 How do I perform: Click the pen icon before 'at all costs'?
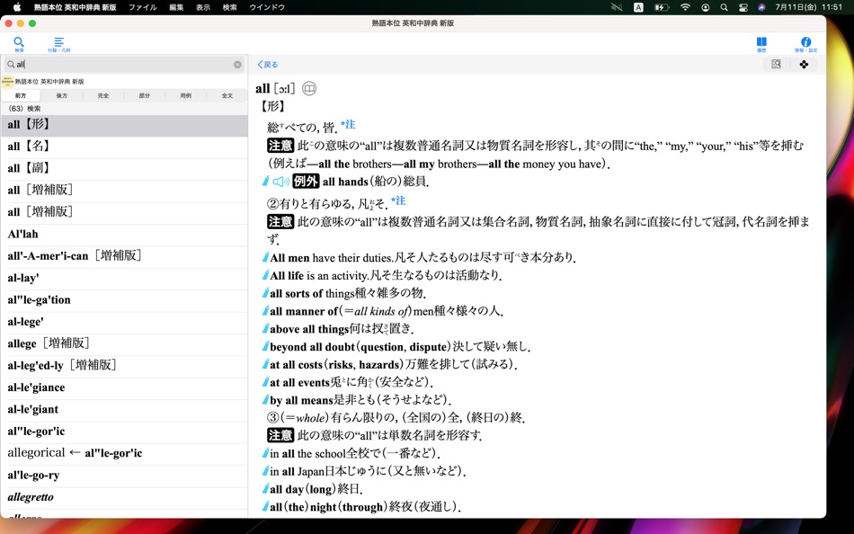[x=265, y=364]
